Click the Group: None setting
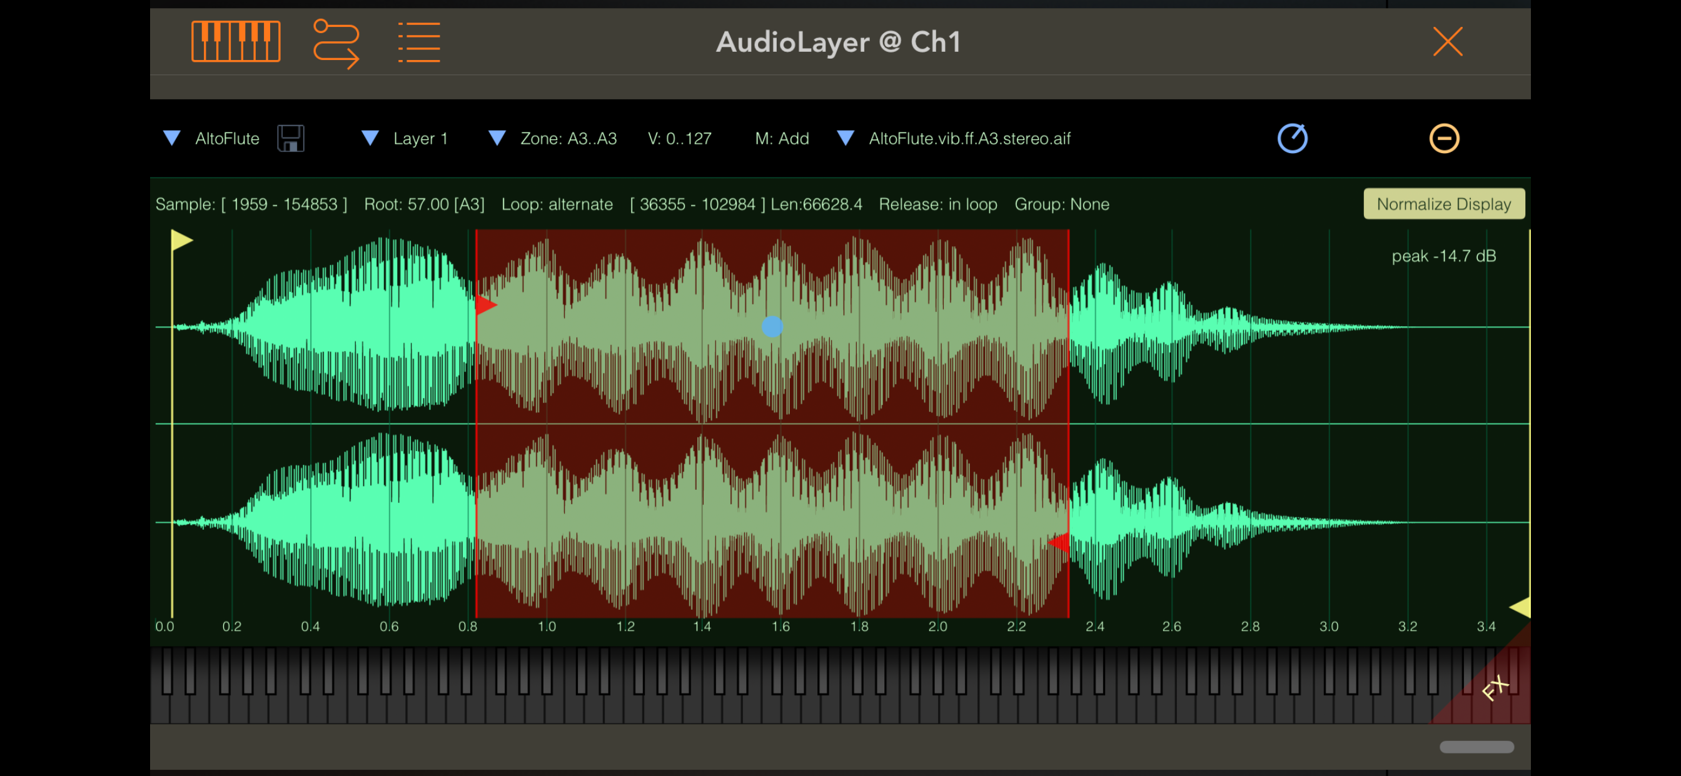Image resolution: width=1681 pixels, height=776 pixels. coord(1061,204)
